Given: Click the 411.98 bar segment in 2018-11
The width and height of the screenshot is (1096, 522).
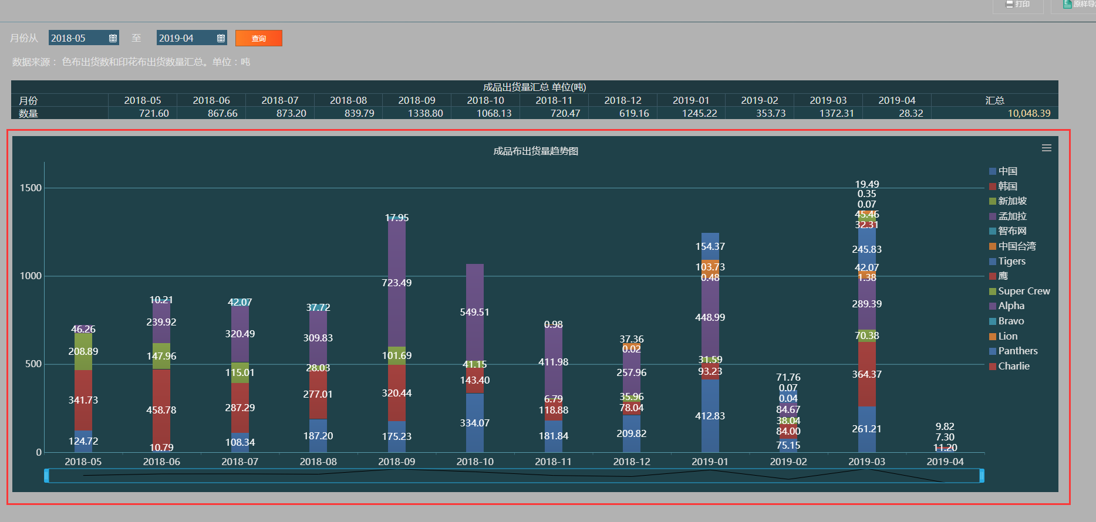Looking at the screenshot, I should coord(554,362).
